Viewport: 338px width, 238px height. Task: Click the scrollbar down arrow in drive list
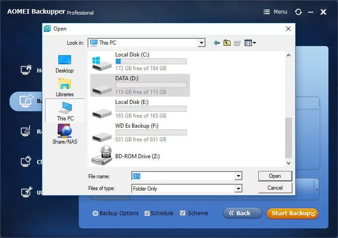[288, 163]
